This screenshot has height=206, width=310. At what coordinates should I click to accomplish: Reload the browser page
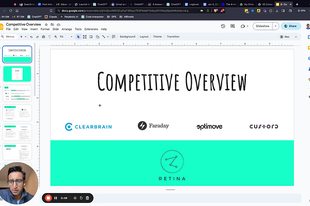(11, 11)
